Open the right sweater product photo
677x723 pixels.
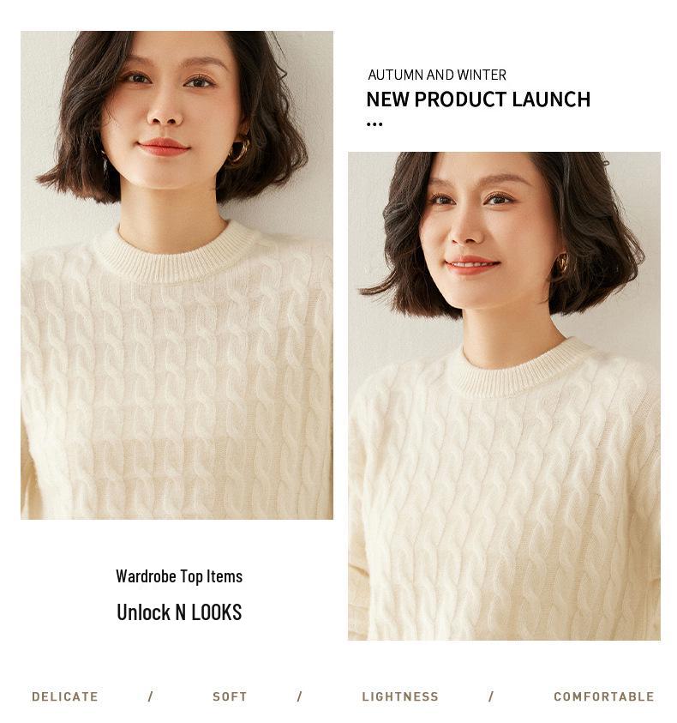click(504, 395)
